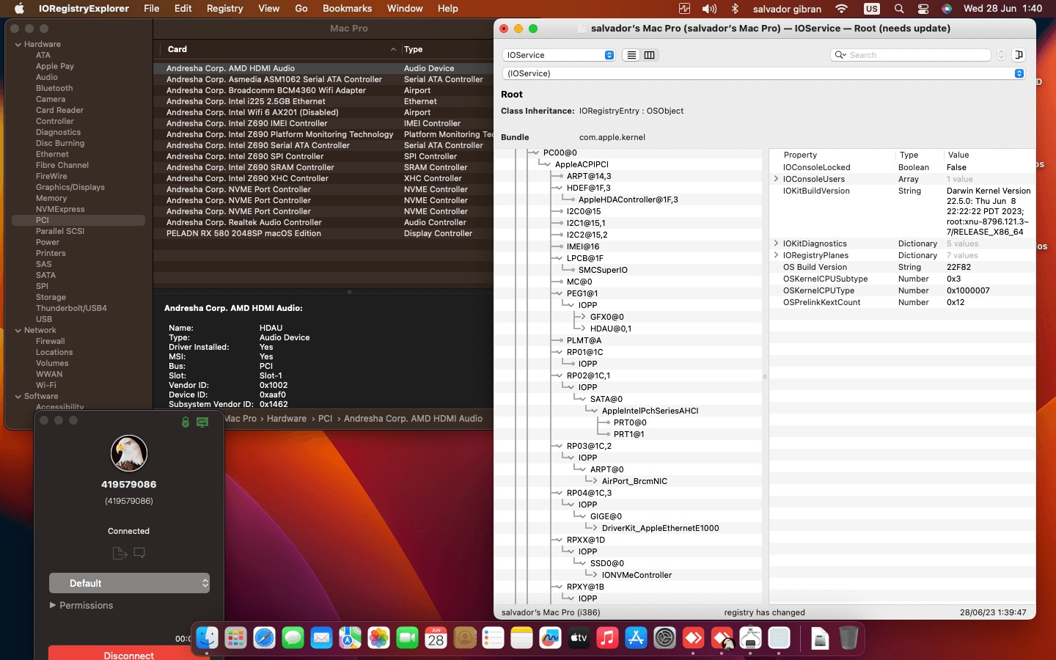Viewport: 1056px width, 660px height.
Task: Select the Intel i225 2.5GB Ethernet row
Action: 323,101
